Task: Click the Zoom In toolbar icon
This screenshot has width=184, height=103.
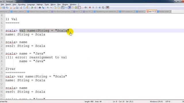Action: click(48, 8)
